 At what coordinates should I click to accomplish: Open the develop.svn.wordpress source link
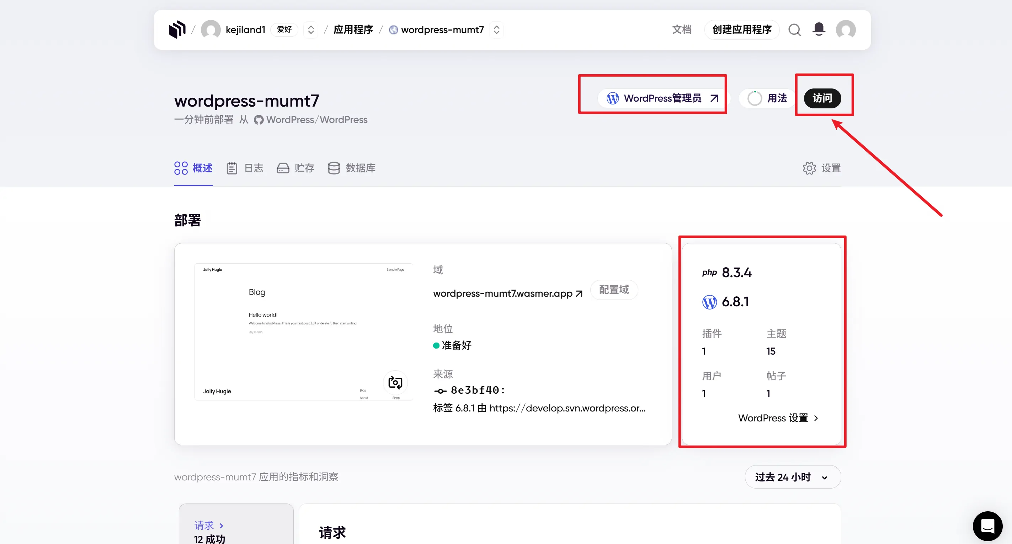tap(567, 408)
